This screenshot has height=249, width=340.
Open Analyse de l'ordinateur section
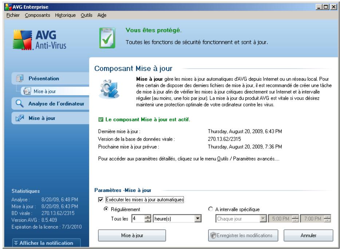(x=50, y=104)
